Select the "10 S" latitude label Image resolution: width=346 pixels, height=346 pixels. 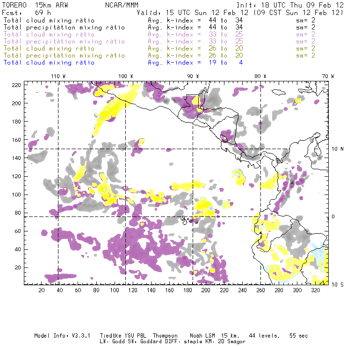(338, 285)
